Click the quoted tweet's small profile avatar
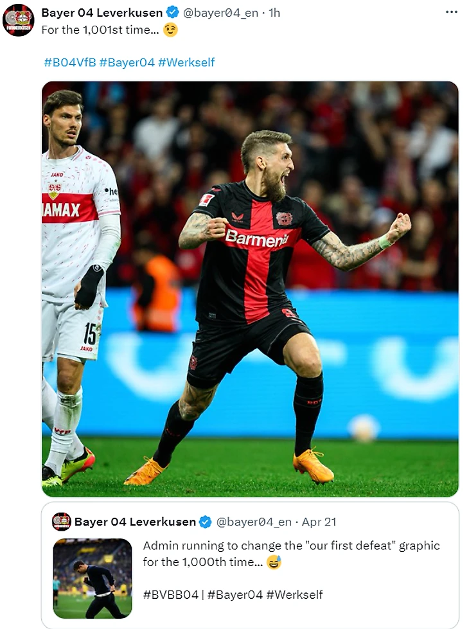469x629 pixels. click(x=62, y=522)
